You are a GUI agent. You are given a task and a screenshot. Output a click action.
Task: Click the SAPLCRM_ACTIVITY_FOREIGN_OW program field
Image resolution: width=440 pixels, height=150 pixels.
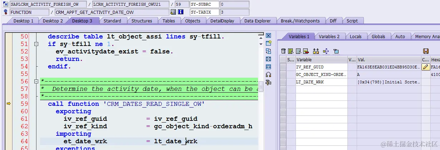coord(48,5)
